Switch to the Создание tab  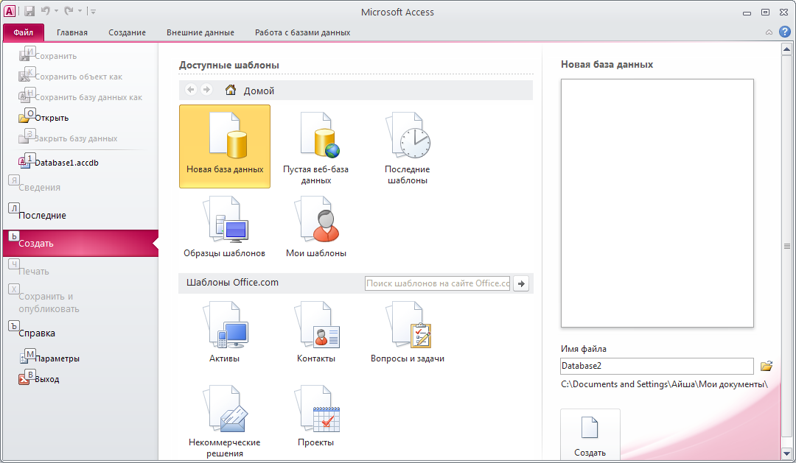pos(127,32)
